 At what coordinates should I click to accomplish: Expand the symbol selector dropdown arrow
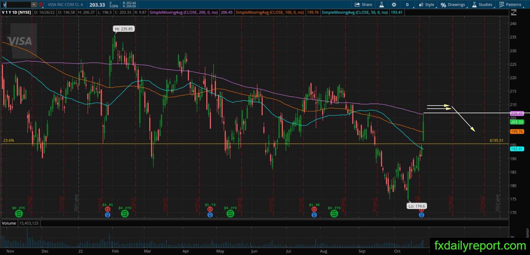34,5
